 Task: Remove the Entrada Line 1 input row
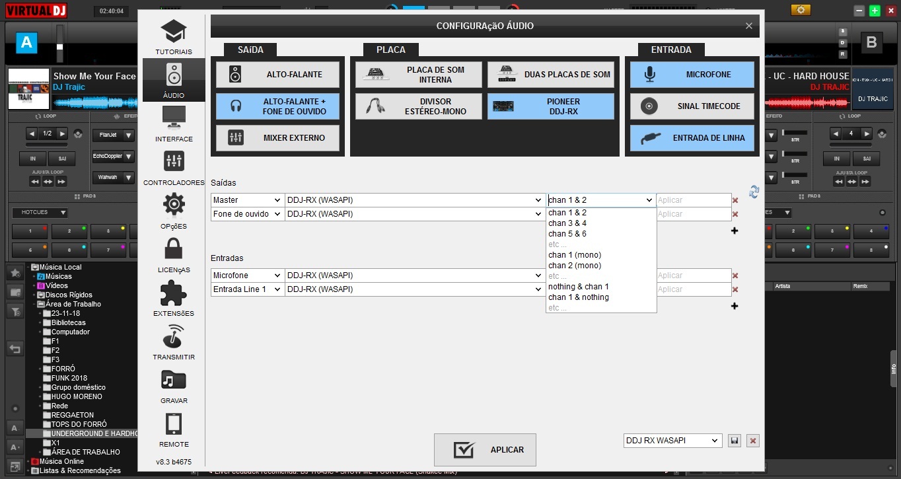[x=735, y=289]
